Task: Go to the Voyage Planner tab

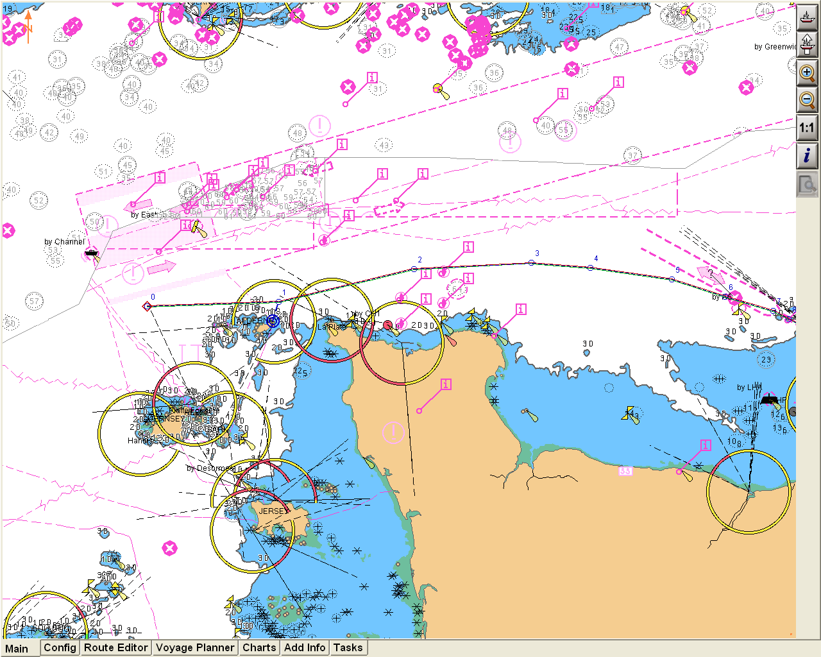Action: pos(195,648)
